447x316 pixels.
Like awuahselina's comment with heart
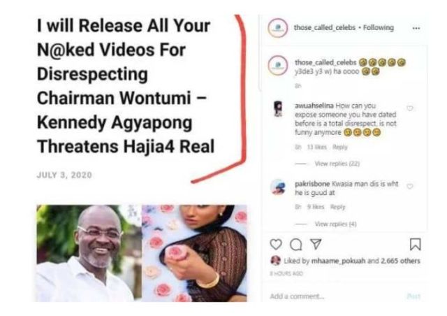[x=410, y=108]
